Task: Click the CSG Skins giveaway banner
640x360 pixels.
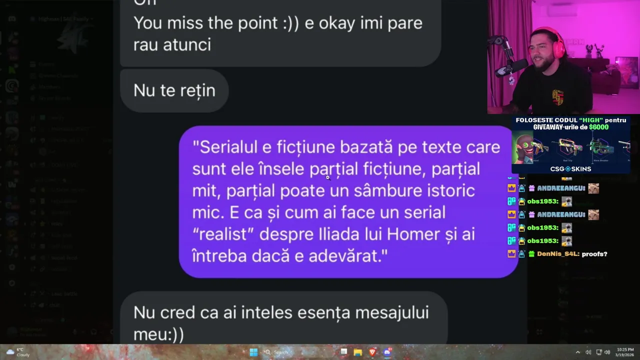Action: point(571,145)
